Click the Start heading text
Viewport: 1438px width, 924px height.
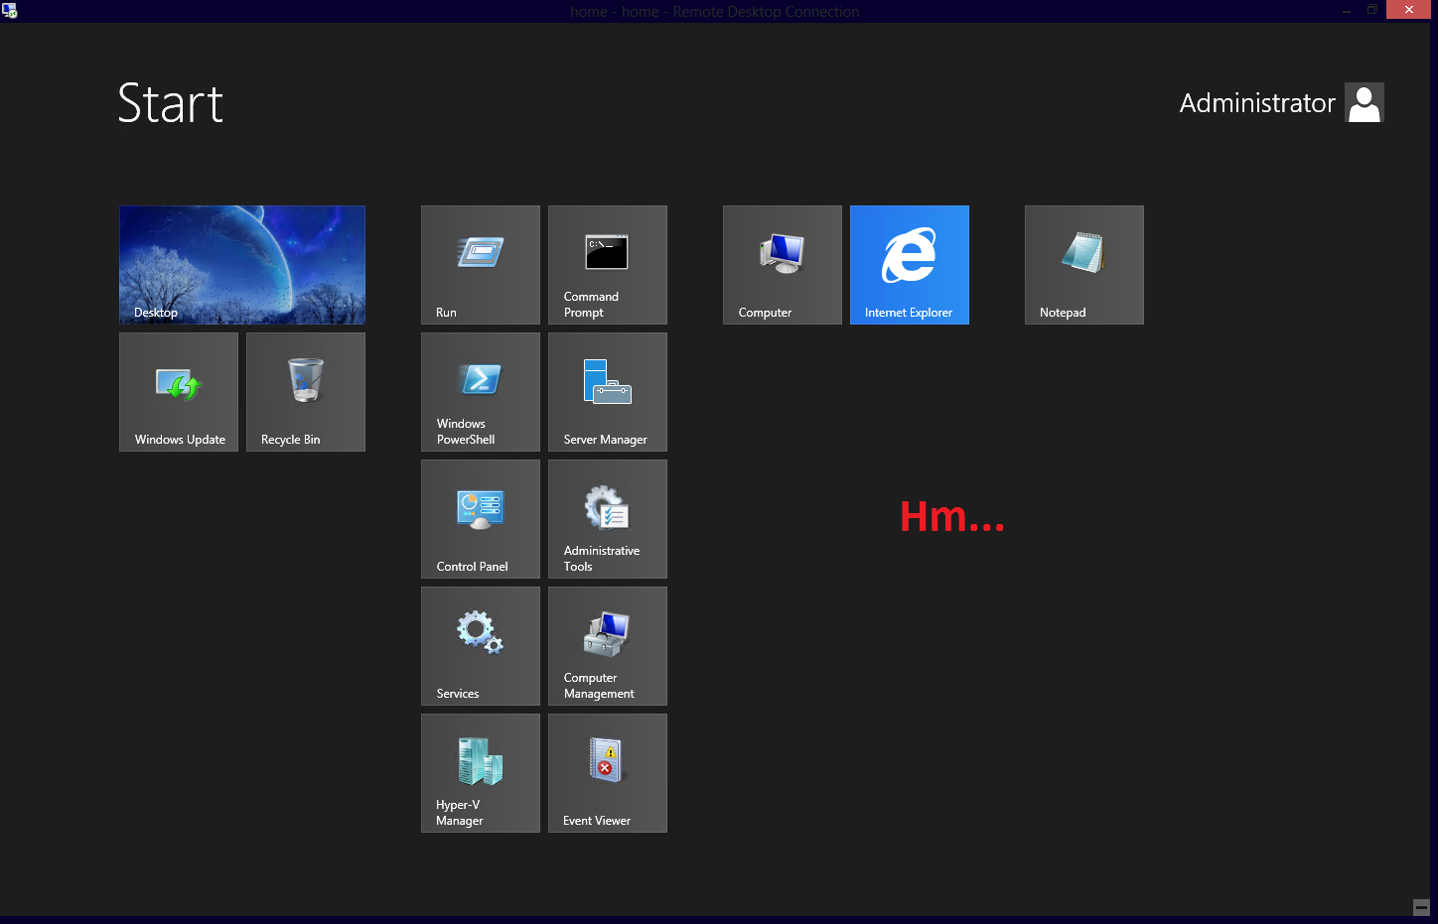pos(171,103)
